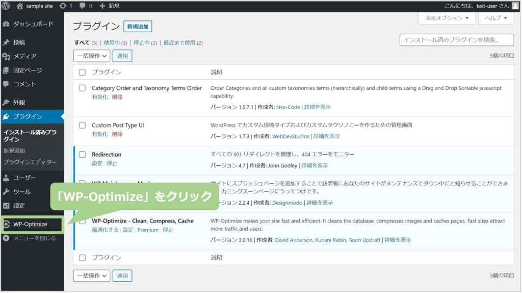This screenshot has height=293, width=522.
Task: Expand the ヘルプ help panel
Action: pos(496,18)
